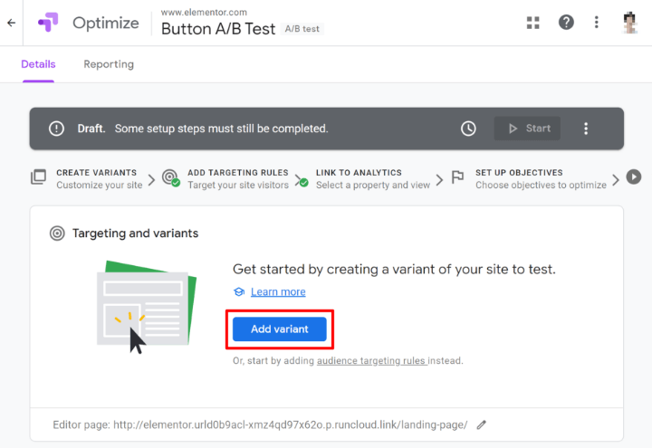Go to the Add Targeting Rules step

[x=237, y=178]
